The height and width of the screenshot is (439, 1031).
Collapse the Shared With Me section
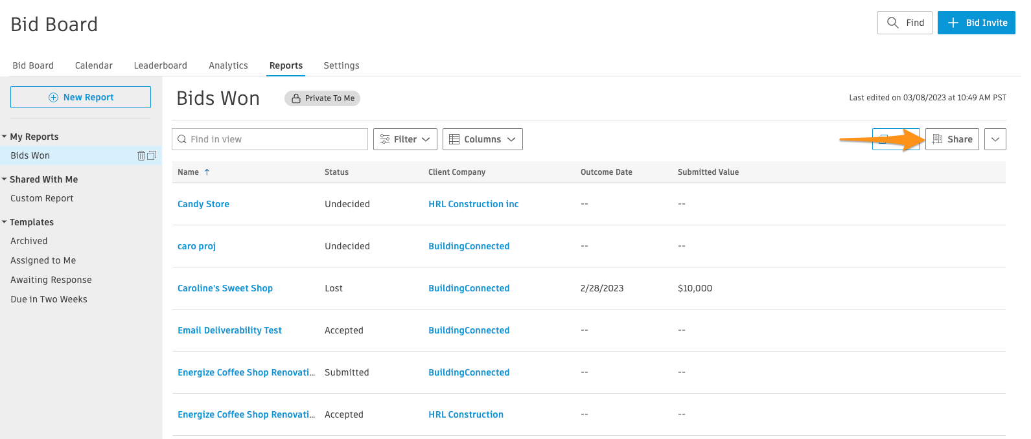pyautogui.click(x=5, y=179)
